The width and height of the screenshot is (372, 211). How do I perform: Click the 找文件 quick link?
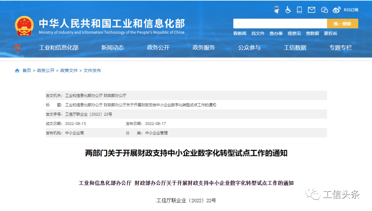[258, 33]
